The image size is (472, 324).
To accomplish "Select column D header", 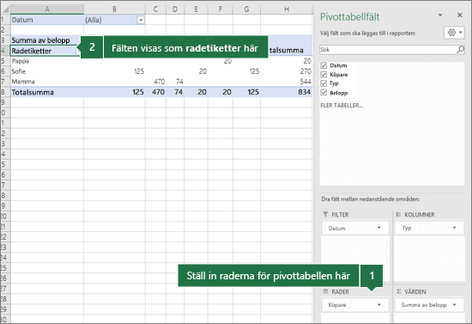I will pos(175,9).
